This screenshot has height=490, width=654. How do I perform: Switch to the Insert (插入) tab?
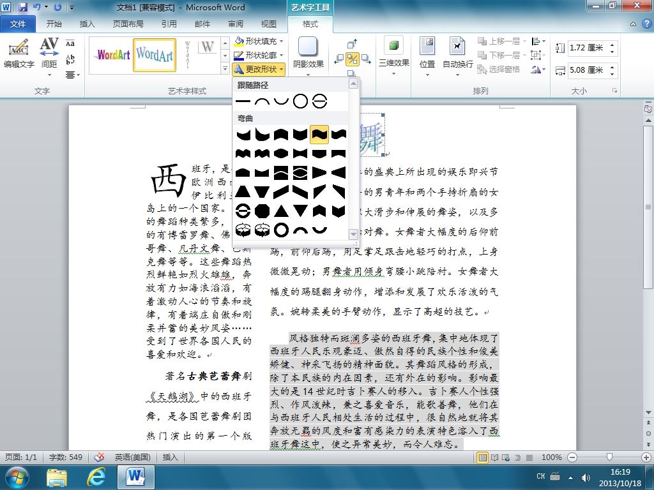[87, 24]
